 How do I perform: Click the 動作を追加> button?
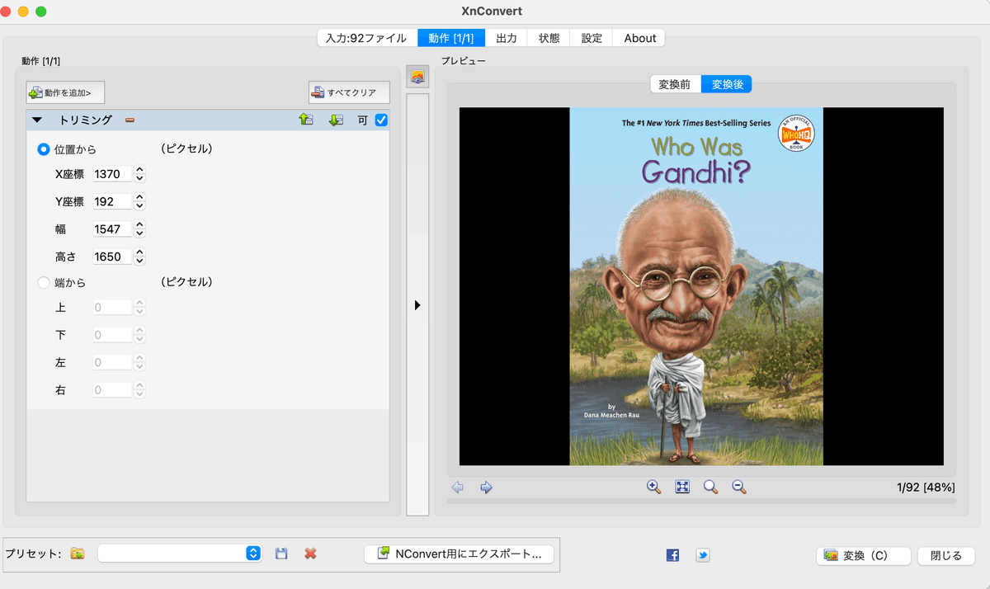click(65, 92)
